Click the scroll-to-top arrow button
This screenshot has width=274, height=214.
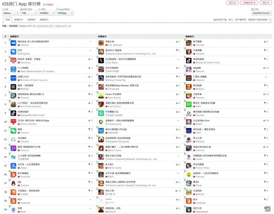(x=268, y=209)
